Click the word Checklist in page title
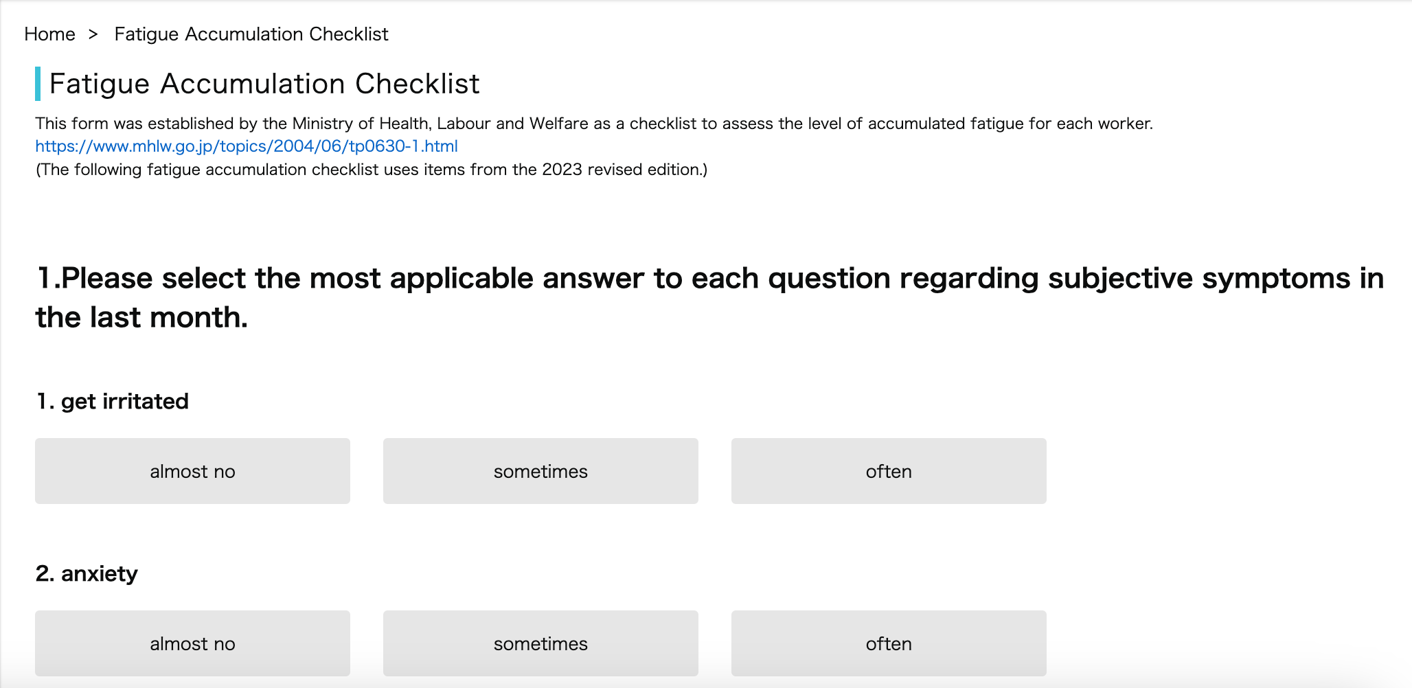The image size is (1412, 688). 418,84
